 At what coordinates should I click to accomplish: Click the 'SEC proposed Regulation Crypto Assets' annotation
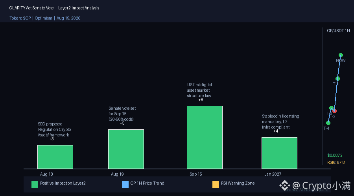(x=54, y=129)
